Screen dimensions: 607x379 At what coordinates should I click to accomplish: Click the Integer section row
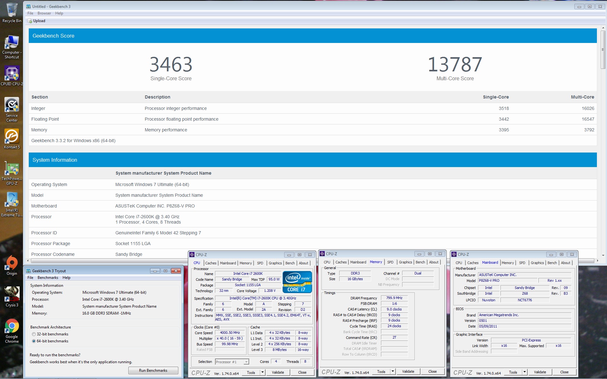tap(313, 108)
